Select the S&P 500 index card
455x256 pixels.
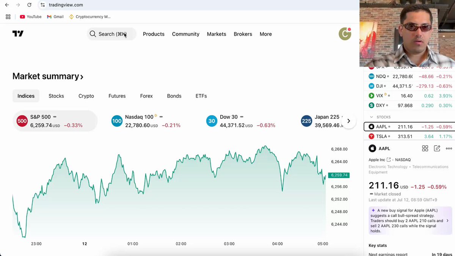(x=55, y=121)
